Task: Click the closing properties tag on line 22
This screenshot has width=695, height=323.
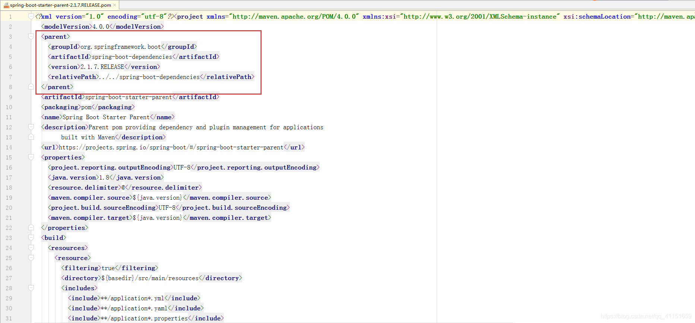Action: pos(64,228)
